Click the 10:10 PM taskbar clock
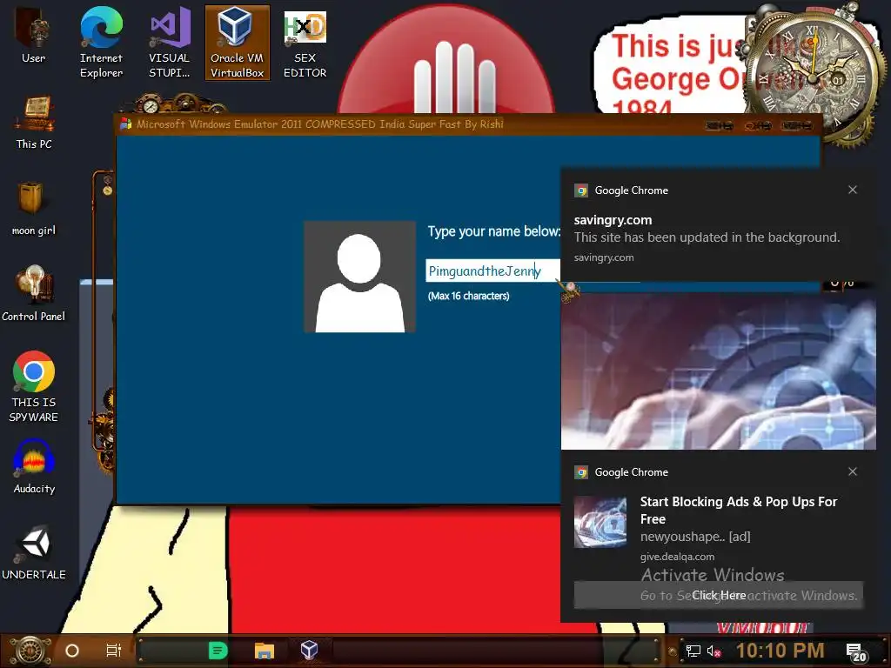 [x=780, y=651]
